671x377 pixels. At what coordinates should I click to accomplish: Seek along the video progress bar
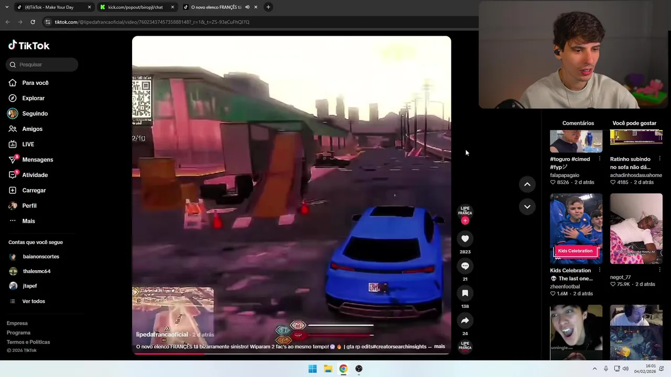coord(291,353)
